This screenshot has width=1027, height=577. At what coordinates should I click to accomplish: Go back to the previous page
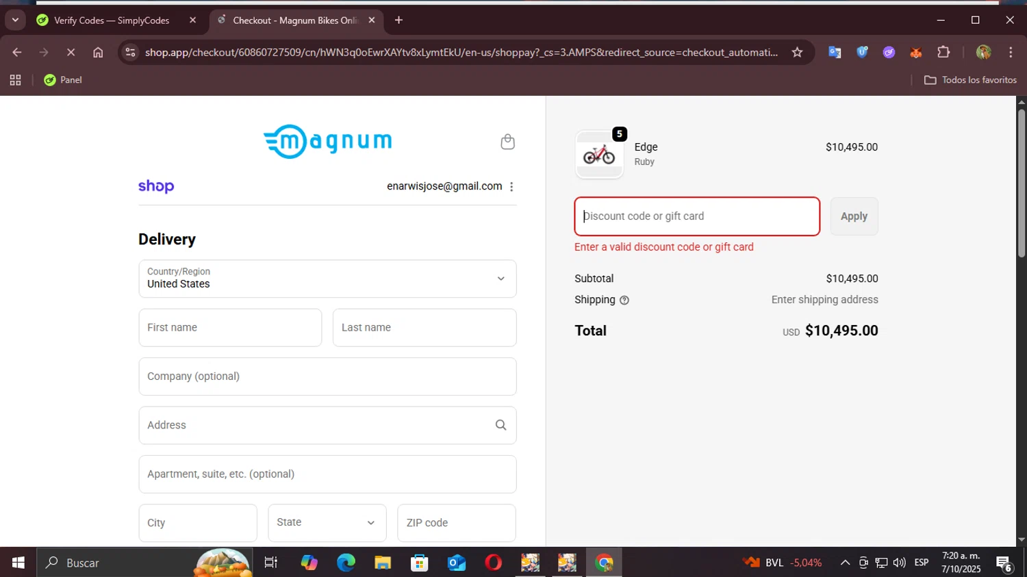click(17, 52)
